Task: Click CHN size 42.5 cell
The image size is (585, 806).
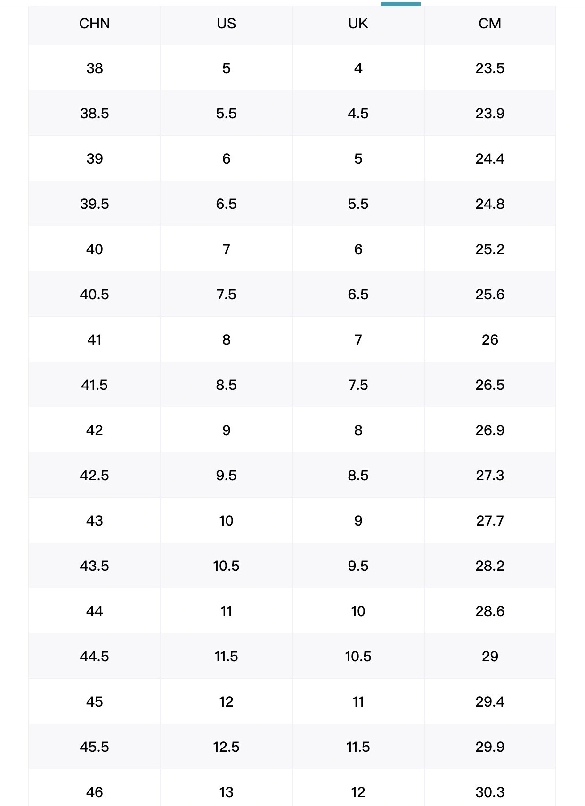Action: tap(94, 475)
